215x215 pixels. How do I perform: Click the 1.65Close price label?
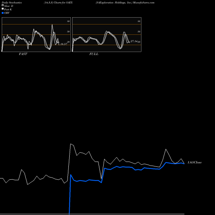coord(195,163)
